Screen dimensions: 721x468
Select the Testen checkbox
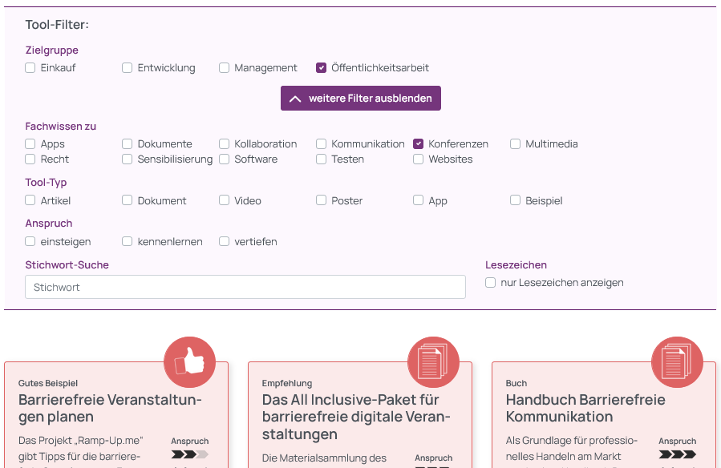click(321, 159)
